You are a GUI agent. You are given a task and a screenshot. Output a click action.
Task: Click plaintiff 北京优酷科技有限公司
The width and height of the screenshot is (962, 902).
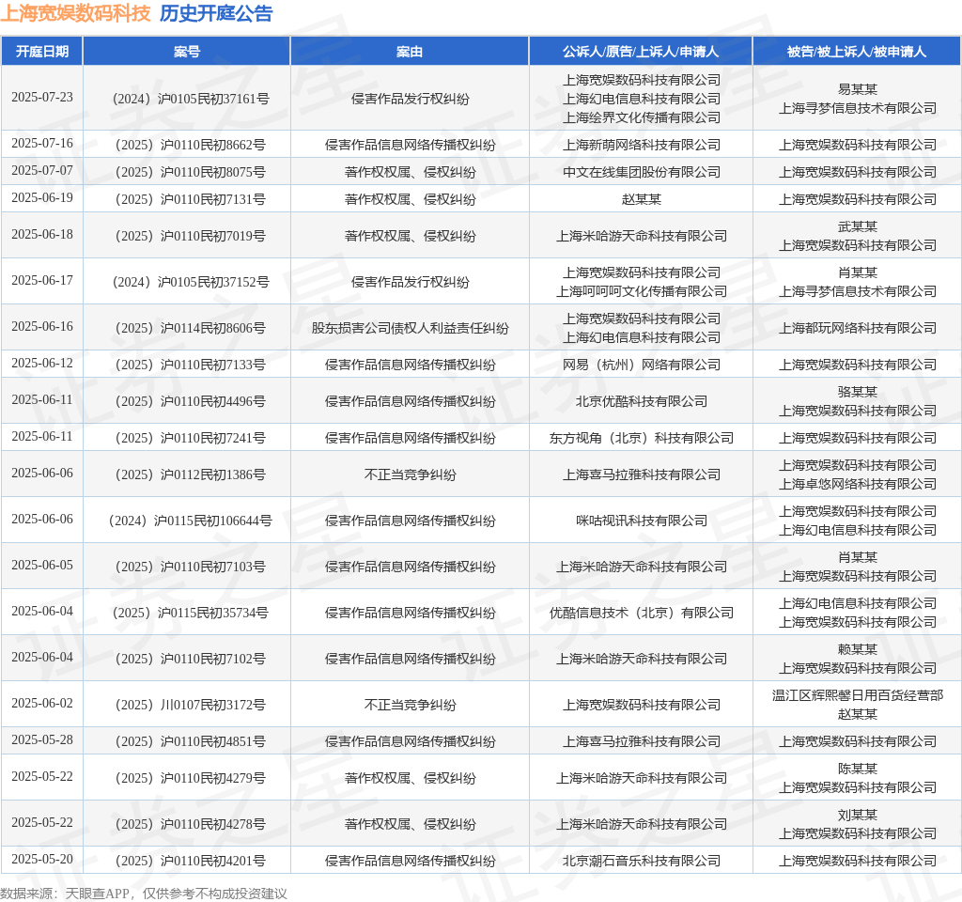641,402
